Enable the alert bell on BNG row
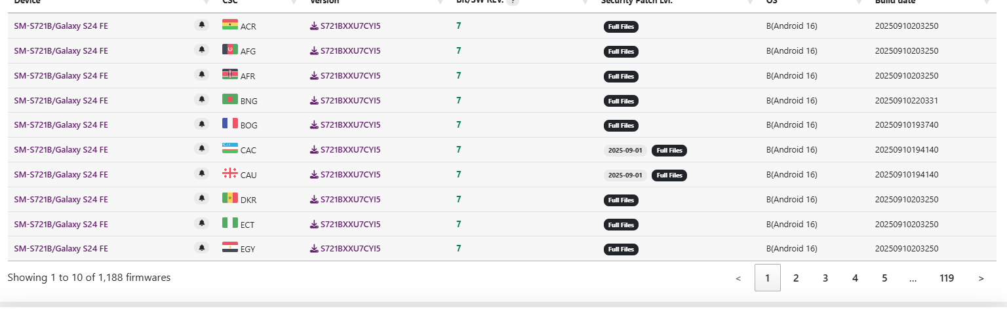The image size is (1007, 313). coord(202,100)
